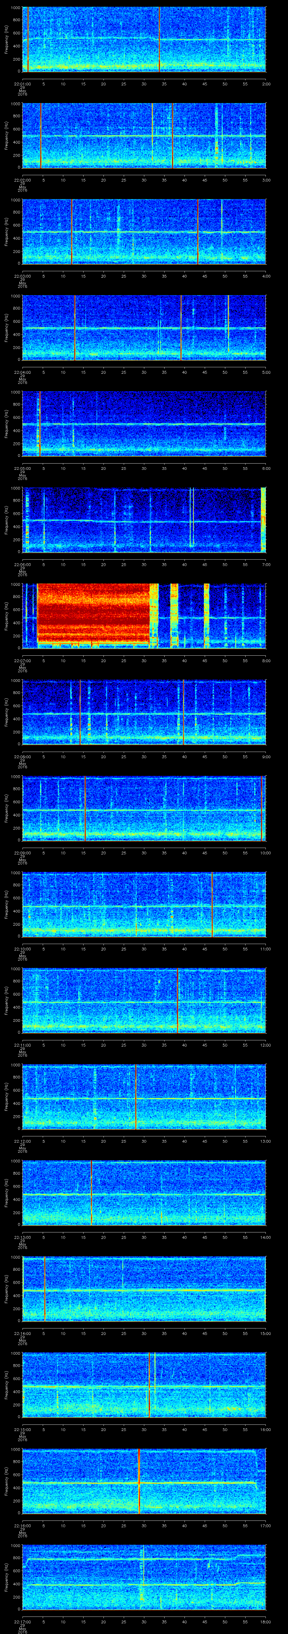Click the '22:12:00' start time label
Image resolution: width=288 pixels, height=1634 pixels.
click(x=22, y=1141)
